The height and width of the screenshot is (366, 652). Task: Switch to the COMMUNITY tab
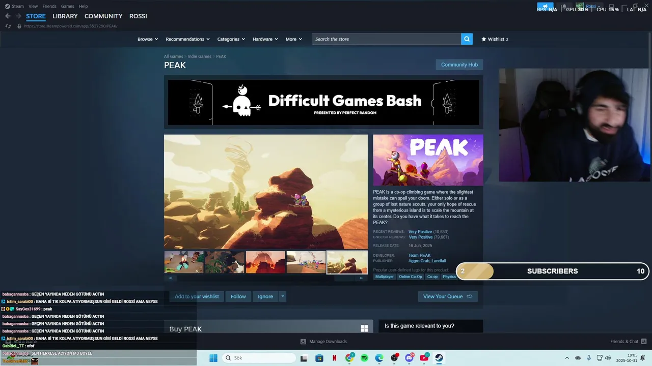click(x=103, y=16)
